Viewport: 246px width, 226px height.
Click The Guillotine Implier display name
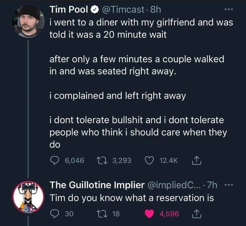(x=97, y=185)
